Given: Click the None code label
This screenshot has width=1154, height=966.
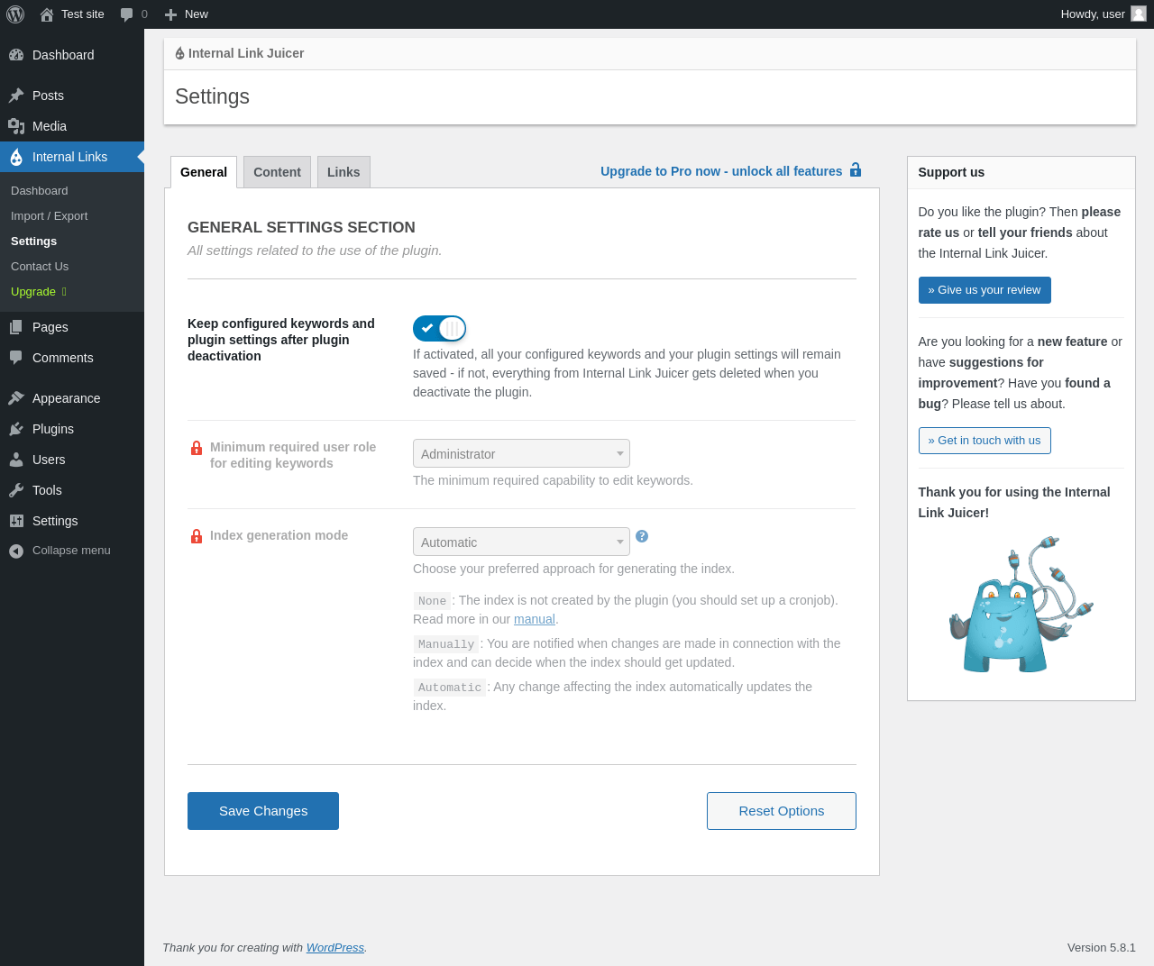Looking at the screenshot, I should point(432,601).
